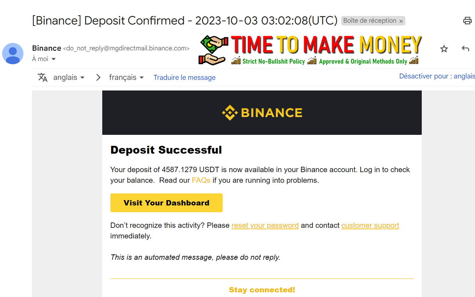
Task: Click the arrow between translation languages
Action: coord(98,77)
